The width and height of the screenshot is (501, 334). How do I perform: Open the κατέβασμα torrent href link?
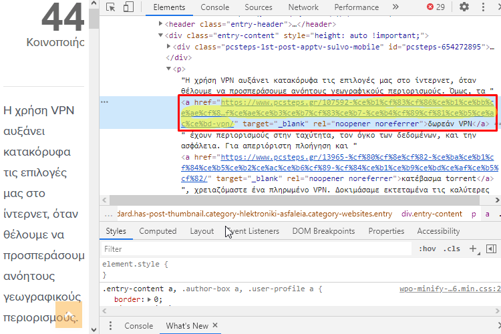coord(339,168)
